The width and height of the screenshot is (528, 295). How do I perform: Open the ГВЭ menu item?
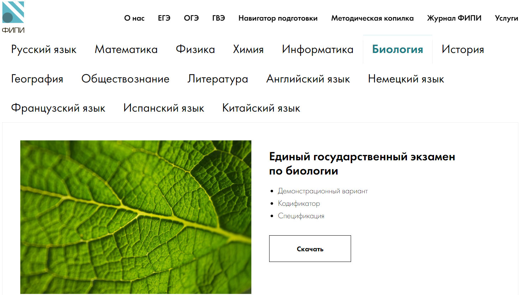coord(219,18)
